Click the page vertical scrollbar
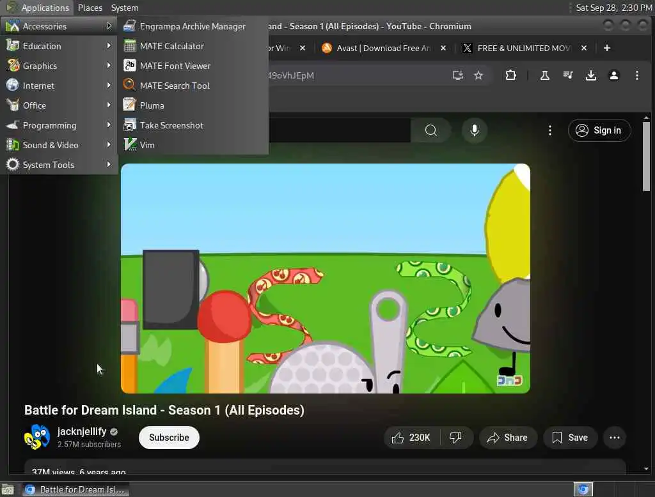The height and width of the screenshot is (497, 655). tap(646, 156)
